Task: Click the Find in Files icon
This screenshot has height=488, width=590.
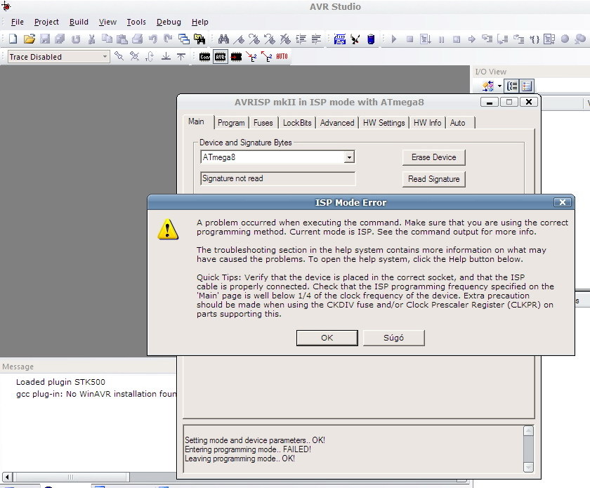Action: 199,39
